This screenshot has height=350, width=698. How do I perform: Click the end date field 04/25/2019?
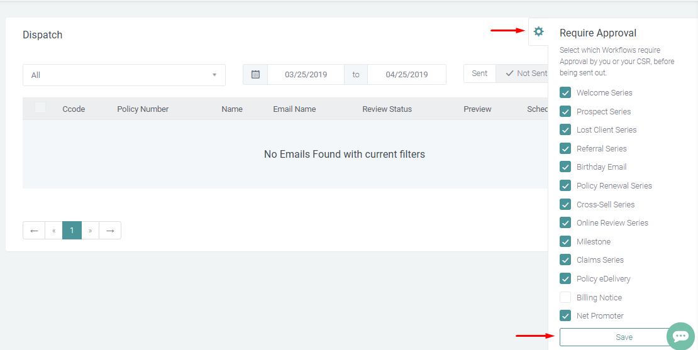click(x=406, y=74)
